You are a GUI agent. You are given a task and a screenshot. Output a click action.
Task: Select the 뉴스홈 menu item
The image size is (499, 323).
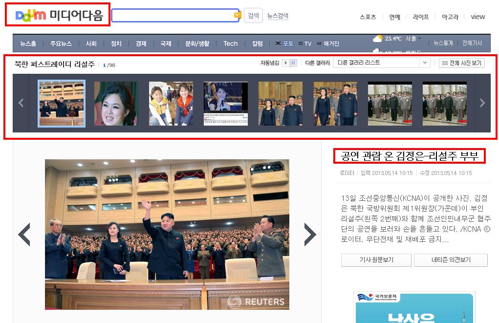coord(28,43)
